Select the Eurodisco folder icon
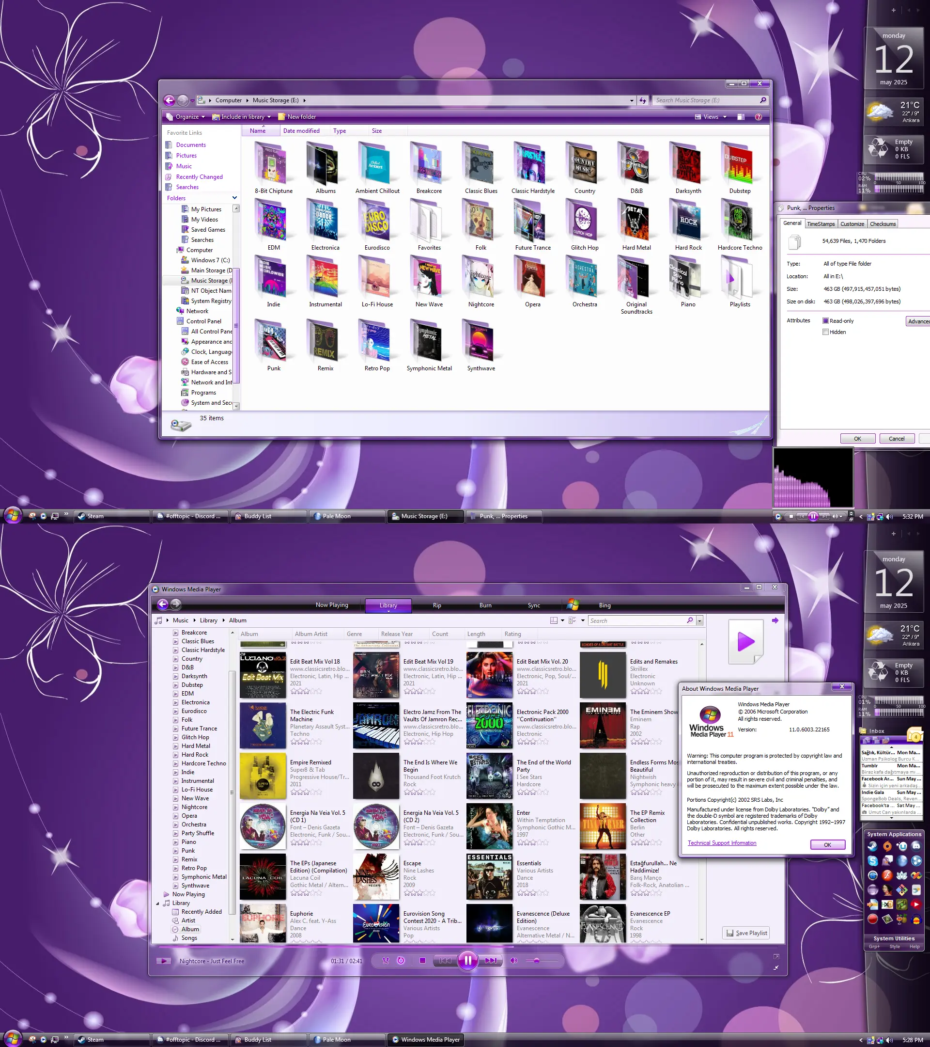This screenshot has height=1047, width=930. (376, 220)
